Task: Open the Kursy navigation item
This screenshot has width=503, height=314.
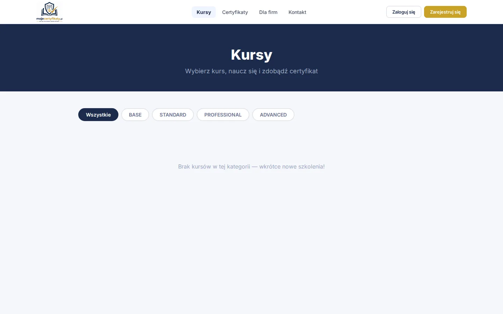Action: click(204, 12)
